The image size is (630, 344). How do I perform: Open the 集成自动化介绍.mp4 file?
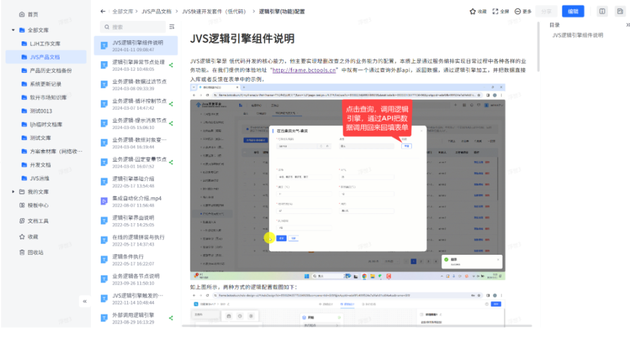[x=136, y=198]
